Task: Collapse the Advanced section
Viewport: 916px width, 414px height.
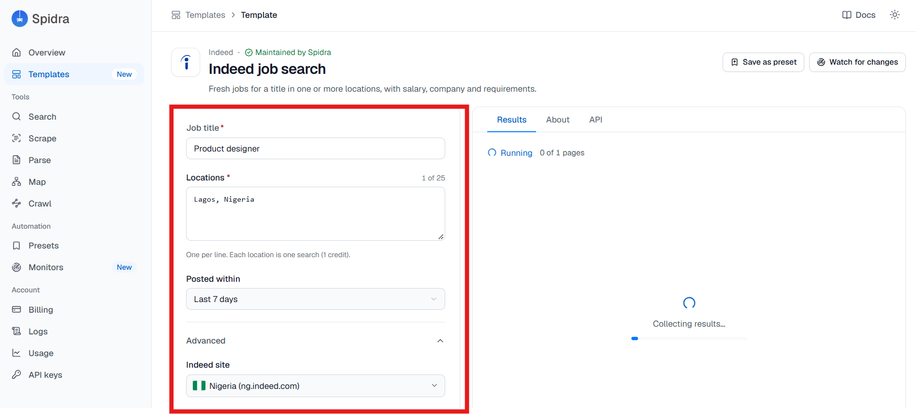Action: [316, 341]
